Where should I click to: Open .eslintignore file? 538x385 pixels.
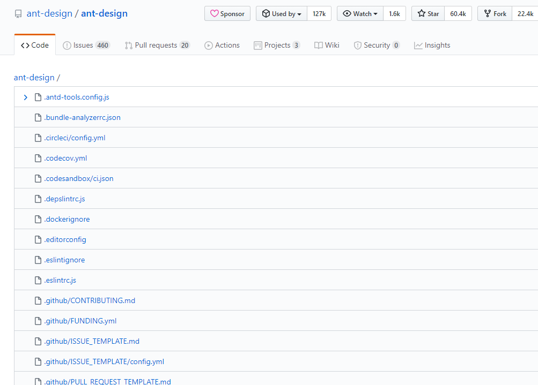(x=64, y=260)
